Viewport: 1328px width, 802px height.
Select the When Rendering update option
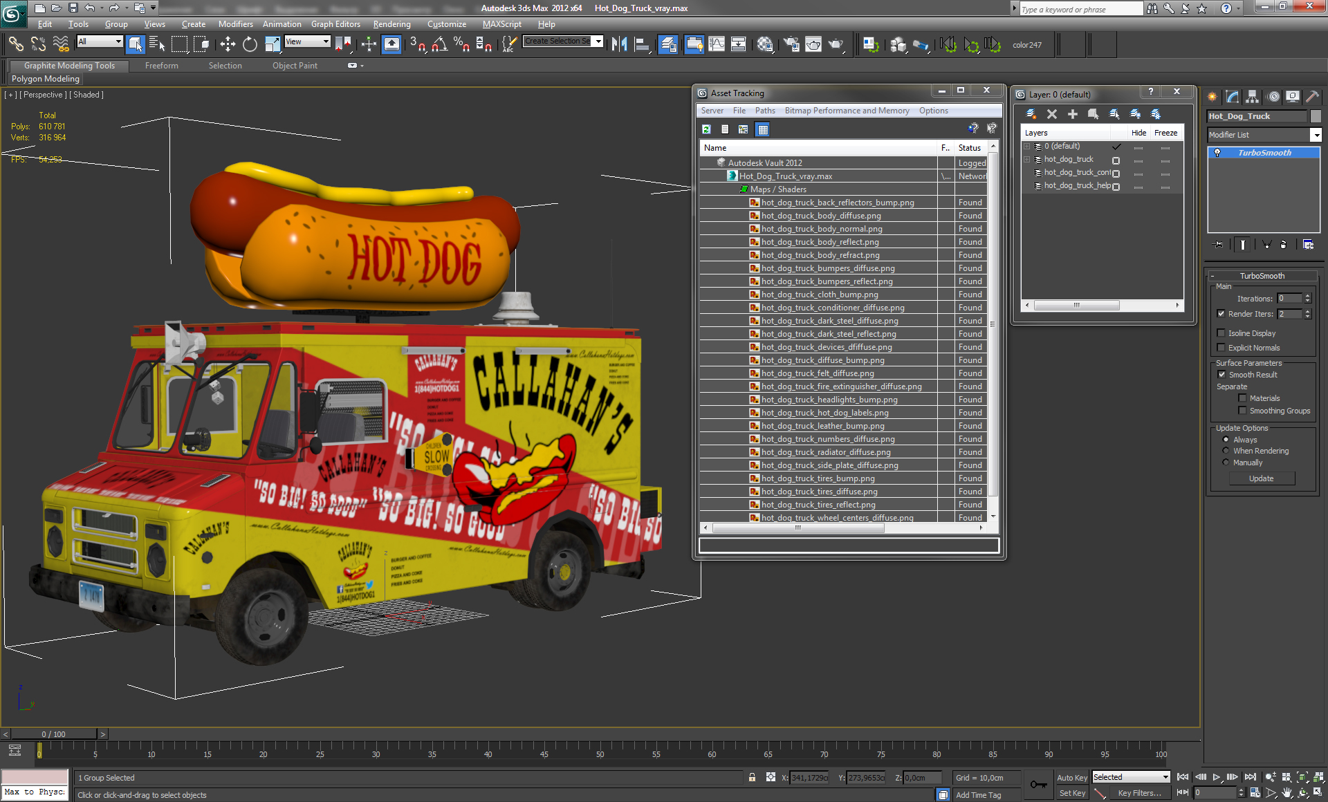click(1226, 451)
